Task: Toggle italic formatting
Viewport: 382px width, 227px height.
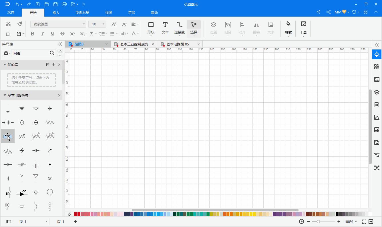Action: pyautogui.click(x=42, y=34)
